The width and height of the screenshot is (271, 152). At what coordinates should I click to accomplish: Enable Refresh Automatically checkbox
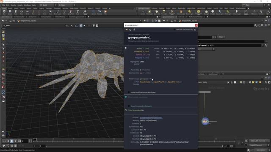[x=174, y=30]
